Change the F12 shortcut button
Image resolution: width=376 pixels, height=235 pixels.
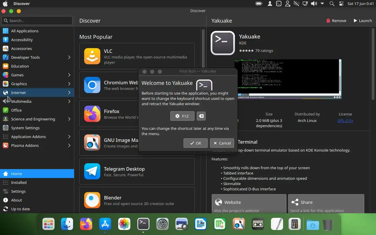[182, 116]
